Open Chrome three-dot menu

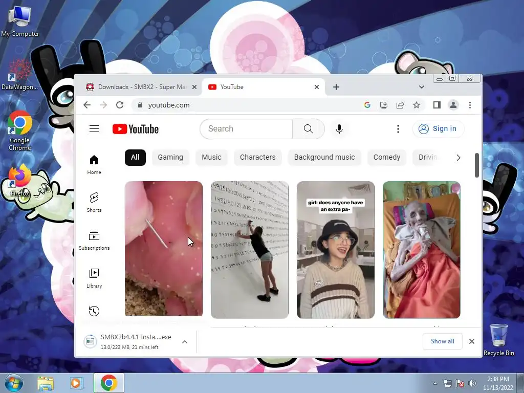click(x=470, y=105)
